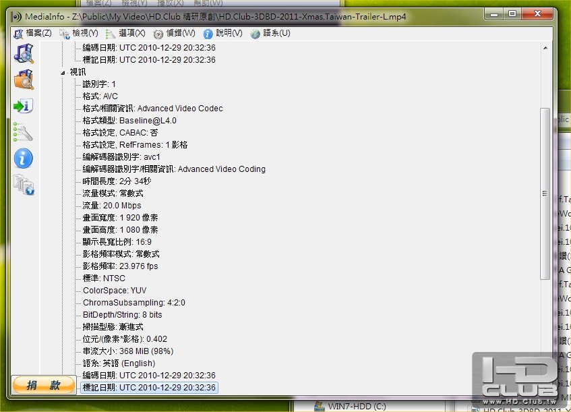Select the row 影格頻率: 23.976 fps
571x412 pixels.
[x=120, y=266]
